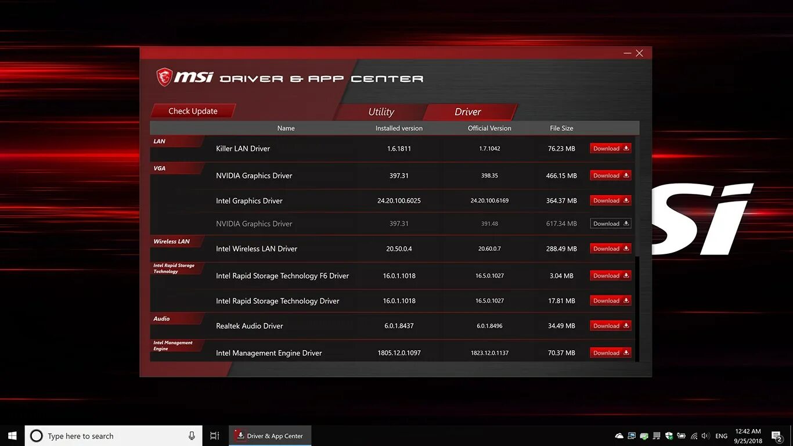This screenshot has width=793, height=446.
Task: Activate the search box microphone icon
Action: pyautogui.click(x=192, y=436)
